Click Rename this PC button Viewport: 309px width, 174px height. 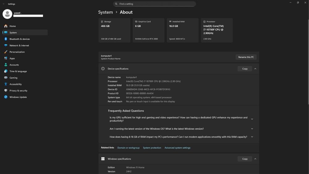point(246,57)
